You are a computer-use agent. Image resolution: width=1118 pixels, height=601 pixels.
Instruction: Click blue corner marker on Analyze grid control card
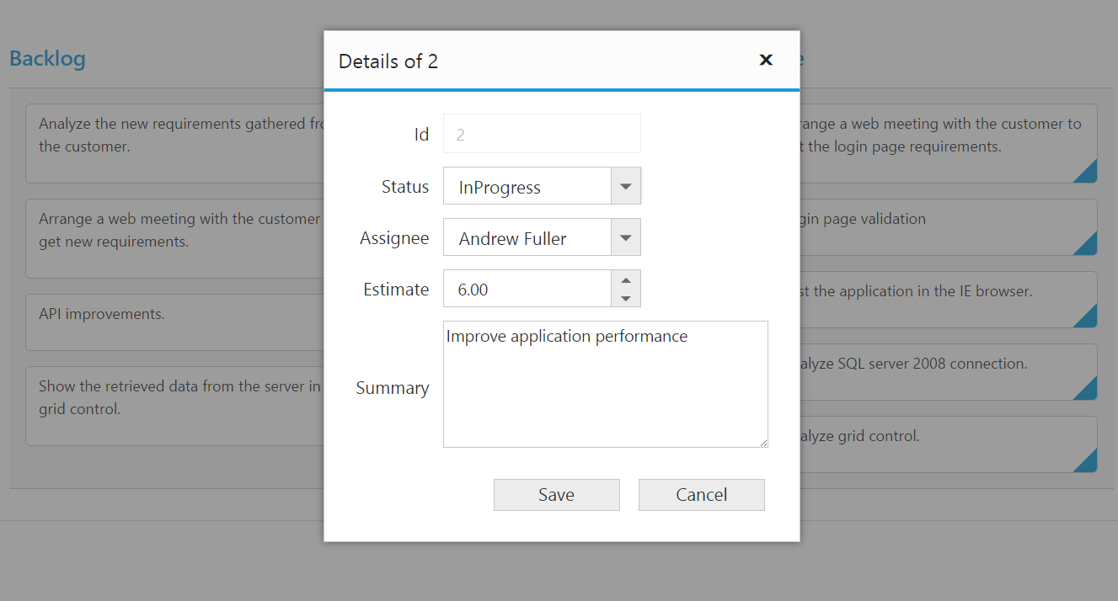1088,463
